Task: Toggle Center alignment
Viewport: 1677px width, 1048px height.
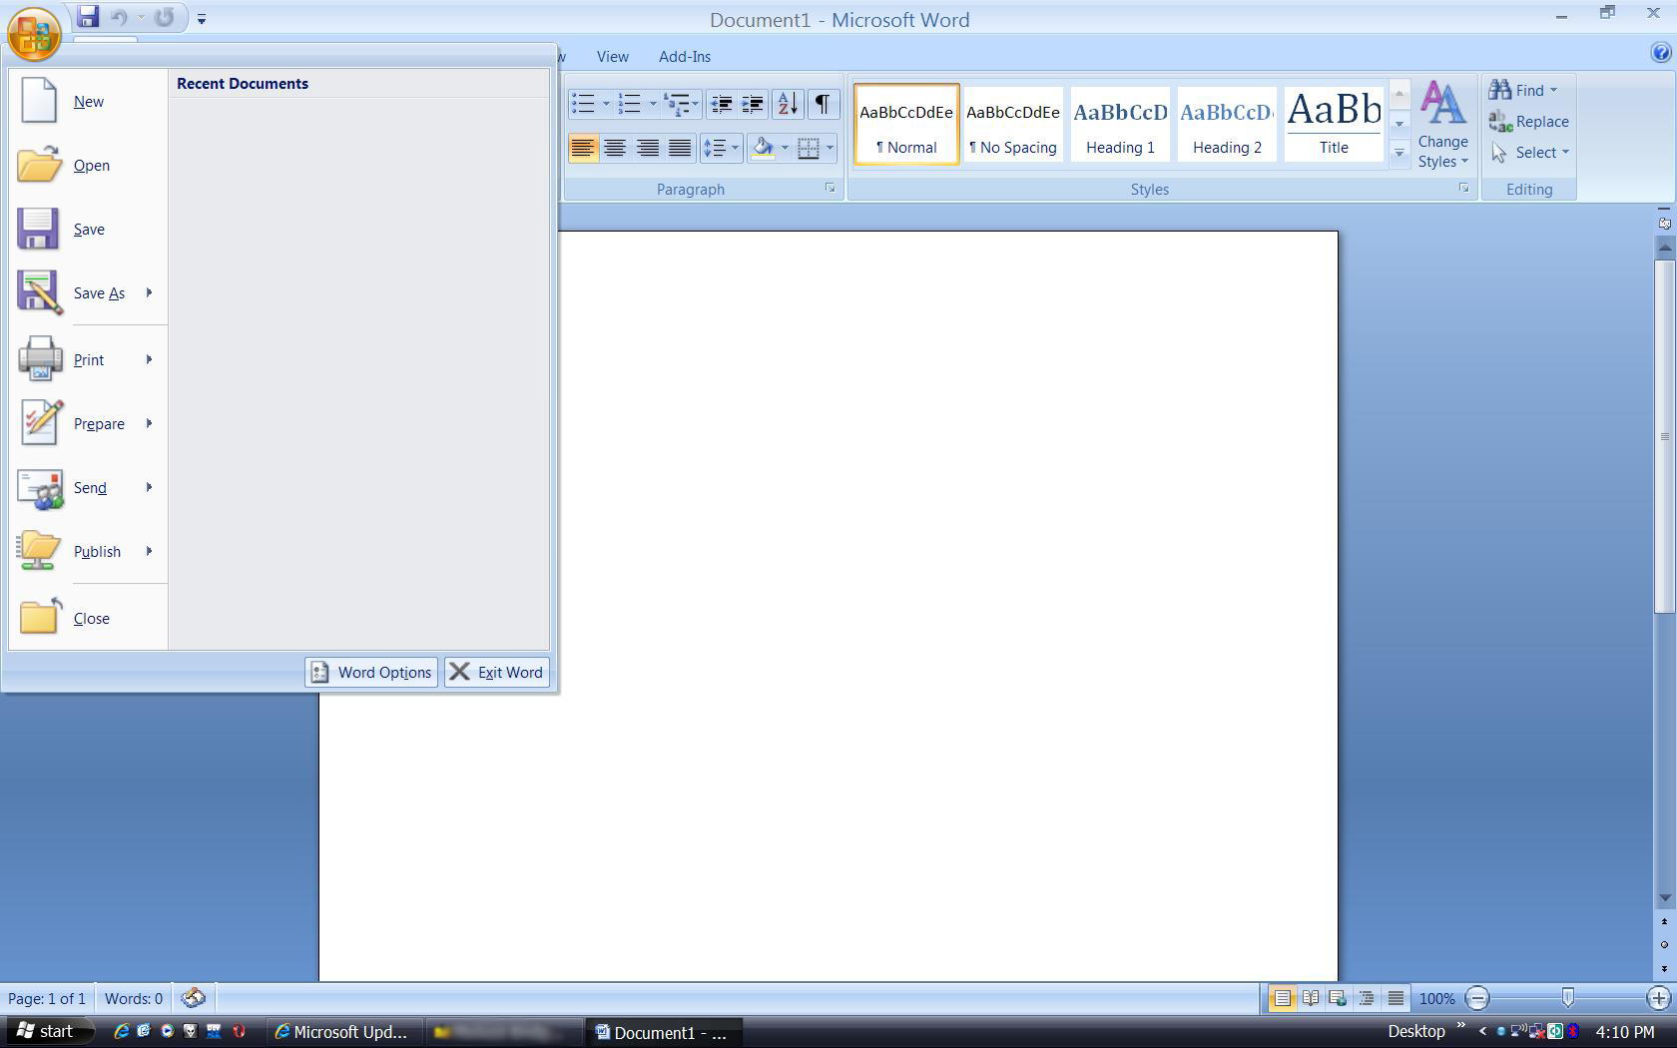Action: click(615, 149)
